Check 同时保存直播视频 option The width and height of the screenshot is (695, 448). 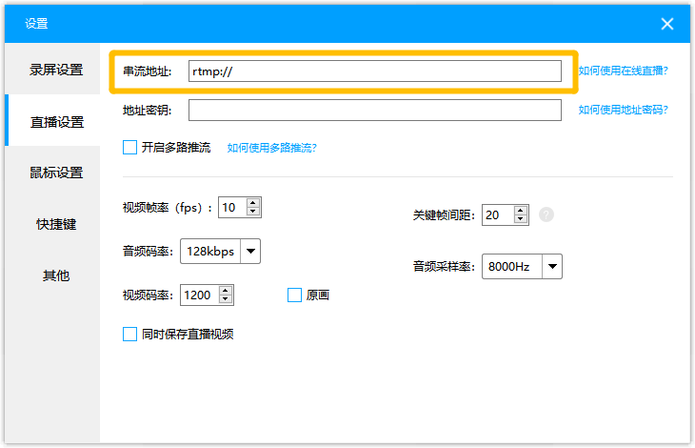point(130,334)
